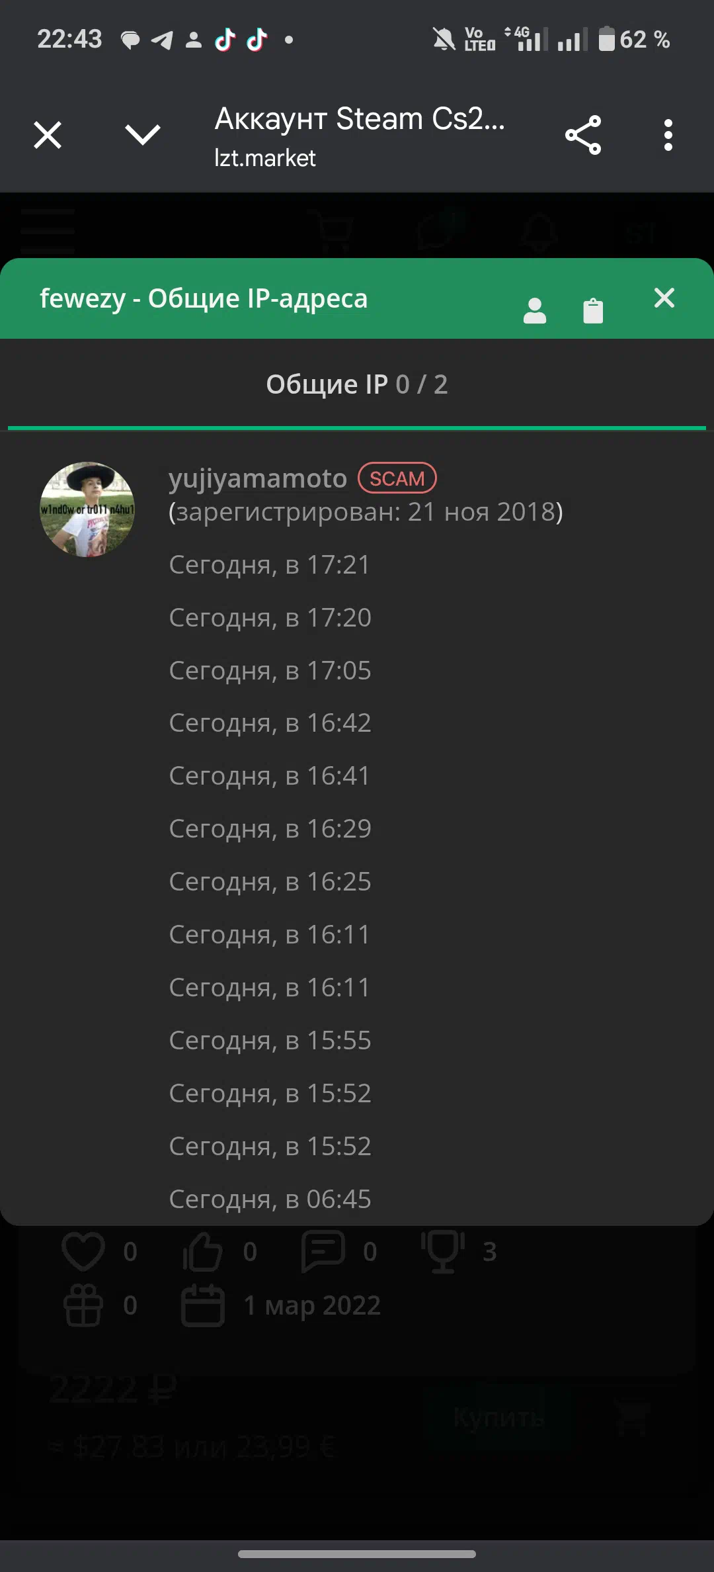Tap the Сегодня, в 17:21 entry
The image size is (714, 1572).
pos(269,564)
